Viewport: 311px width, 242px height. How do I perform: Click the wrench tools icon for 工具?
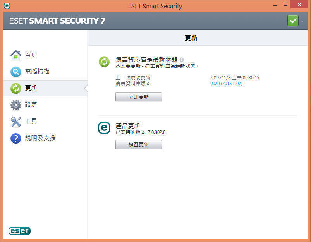[x=15, y=122]
